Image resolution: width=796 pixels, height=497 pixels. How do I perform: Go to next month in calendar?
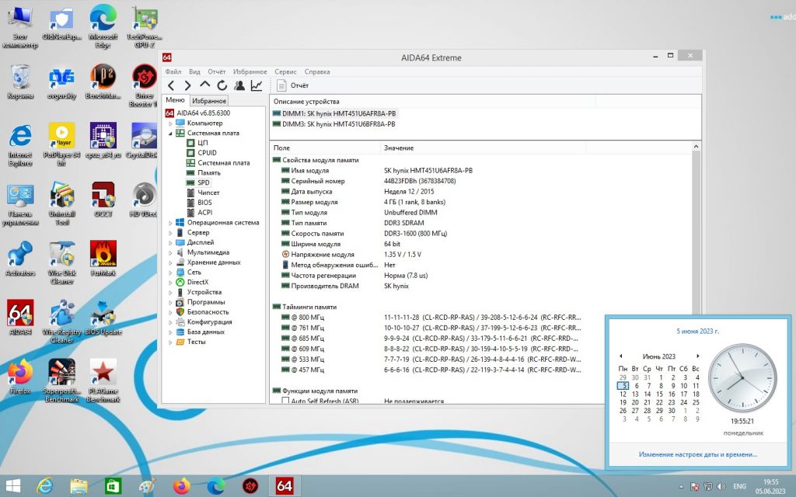pos(698,356)
